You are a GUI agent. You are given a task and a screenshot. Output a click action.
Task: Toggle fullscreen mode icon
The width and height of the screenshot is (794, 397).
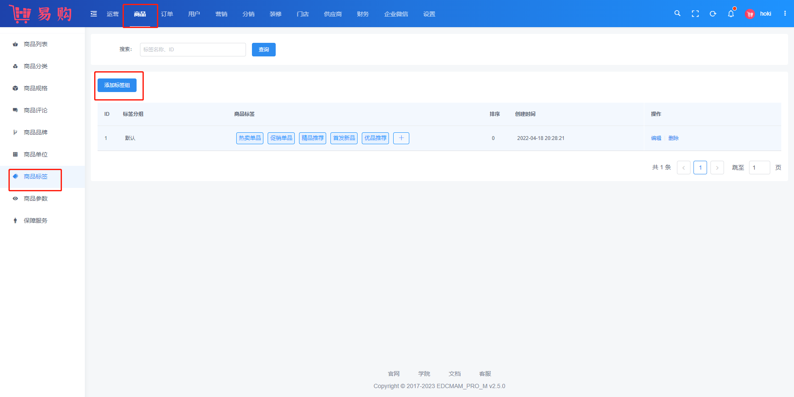tap(695, 14)
